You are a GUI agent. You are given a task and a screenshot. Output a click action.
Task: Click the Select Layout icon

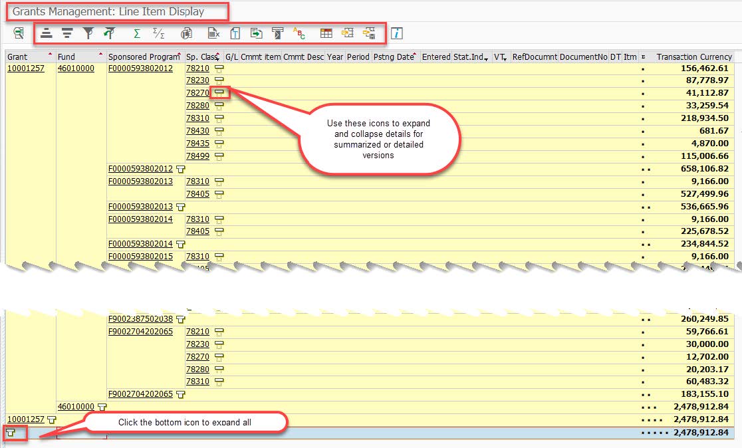(x=348, y=33)
